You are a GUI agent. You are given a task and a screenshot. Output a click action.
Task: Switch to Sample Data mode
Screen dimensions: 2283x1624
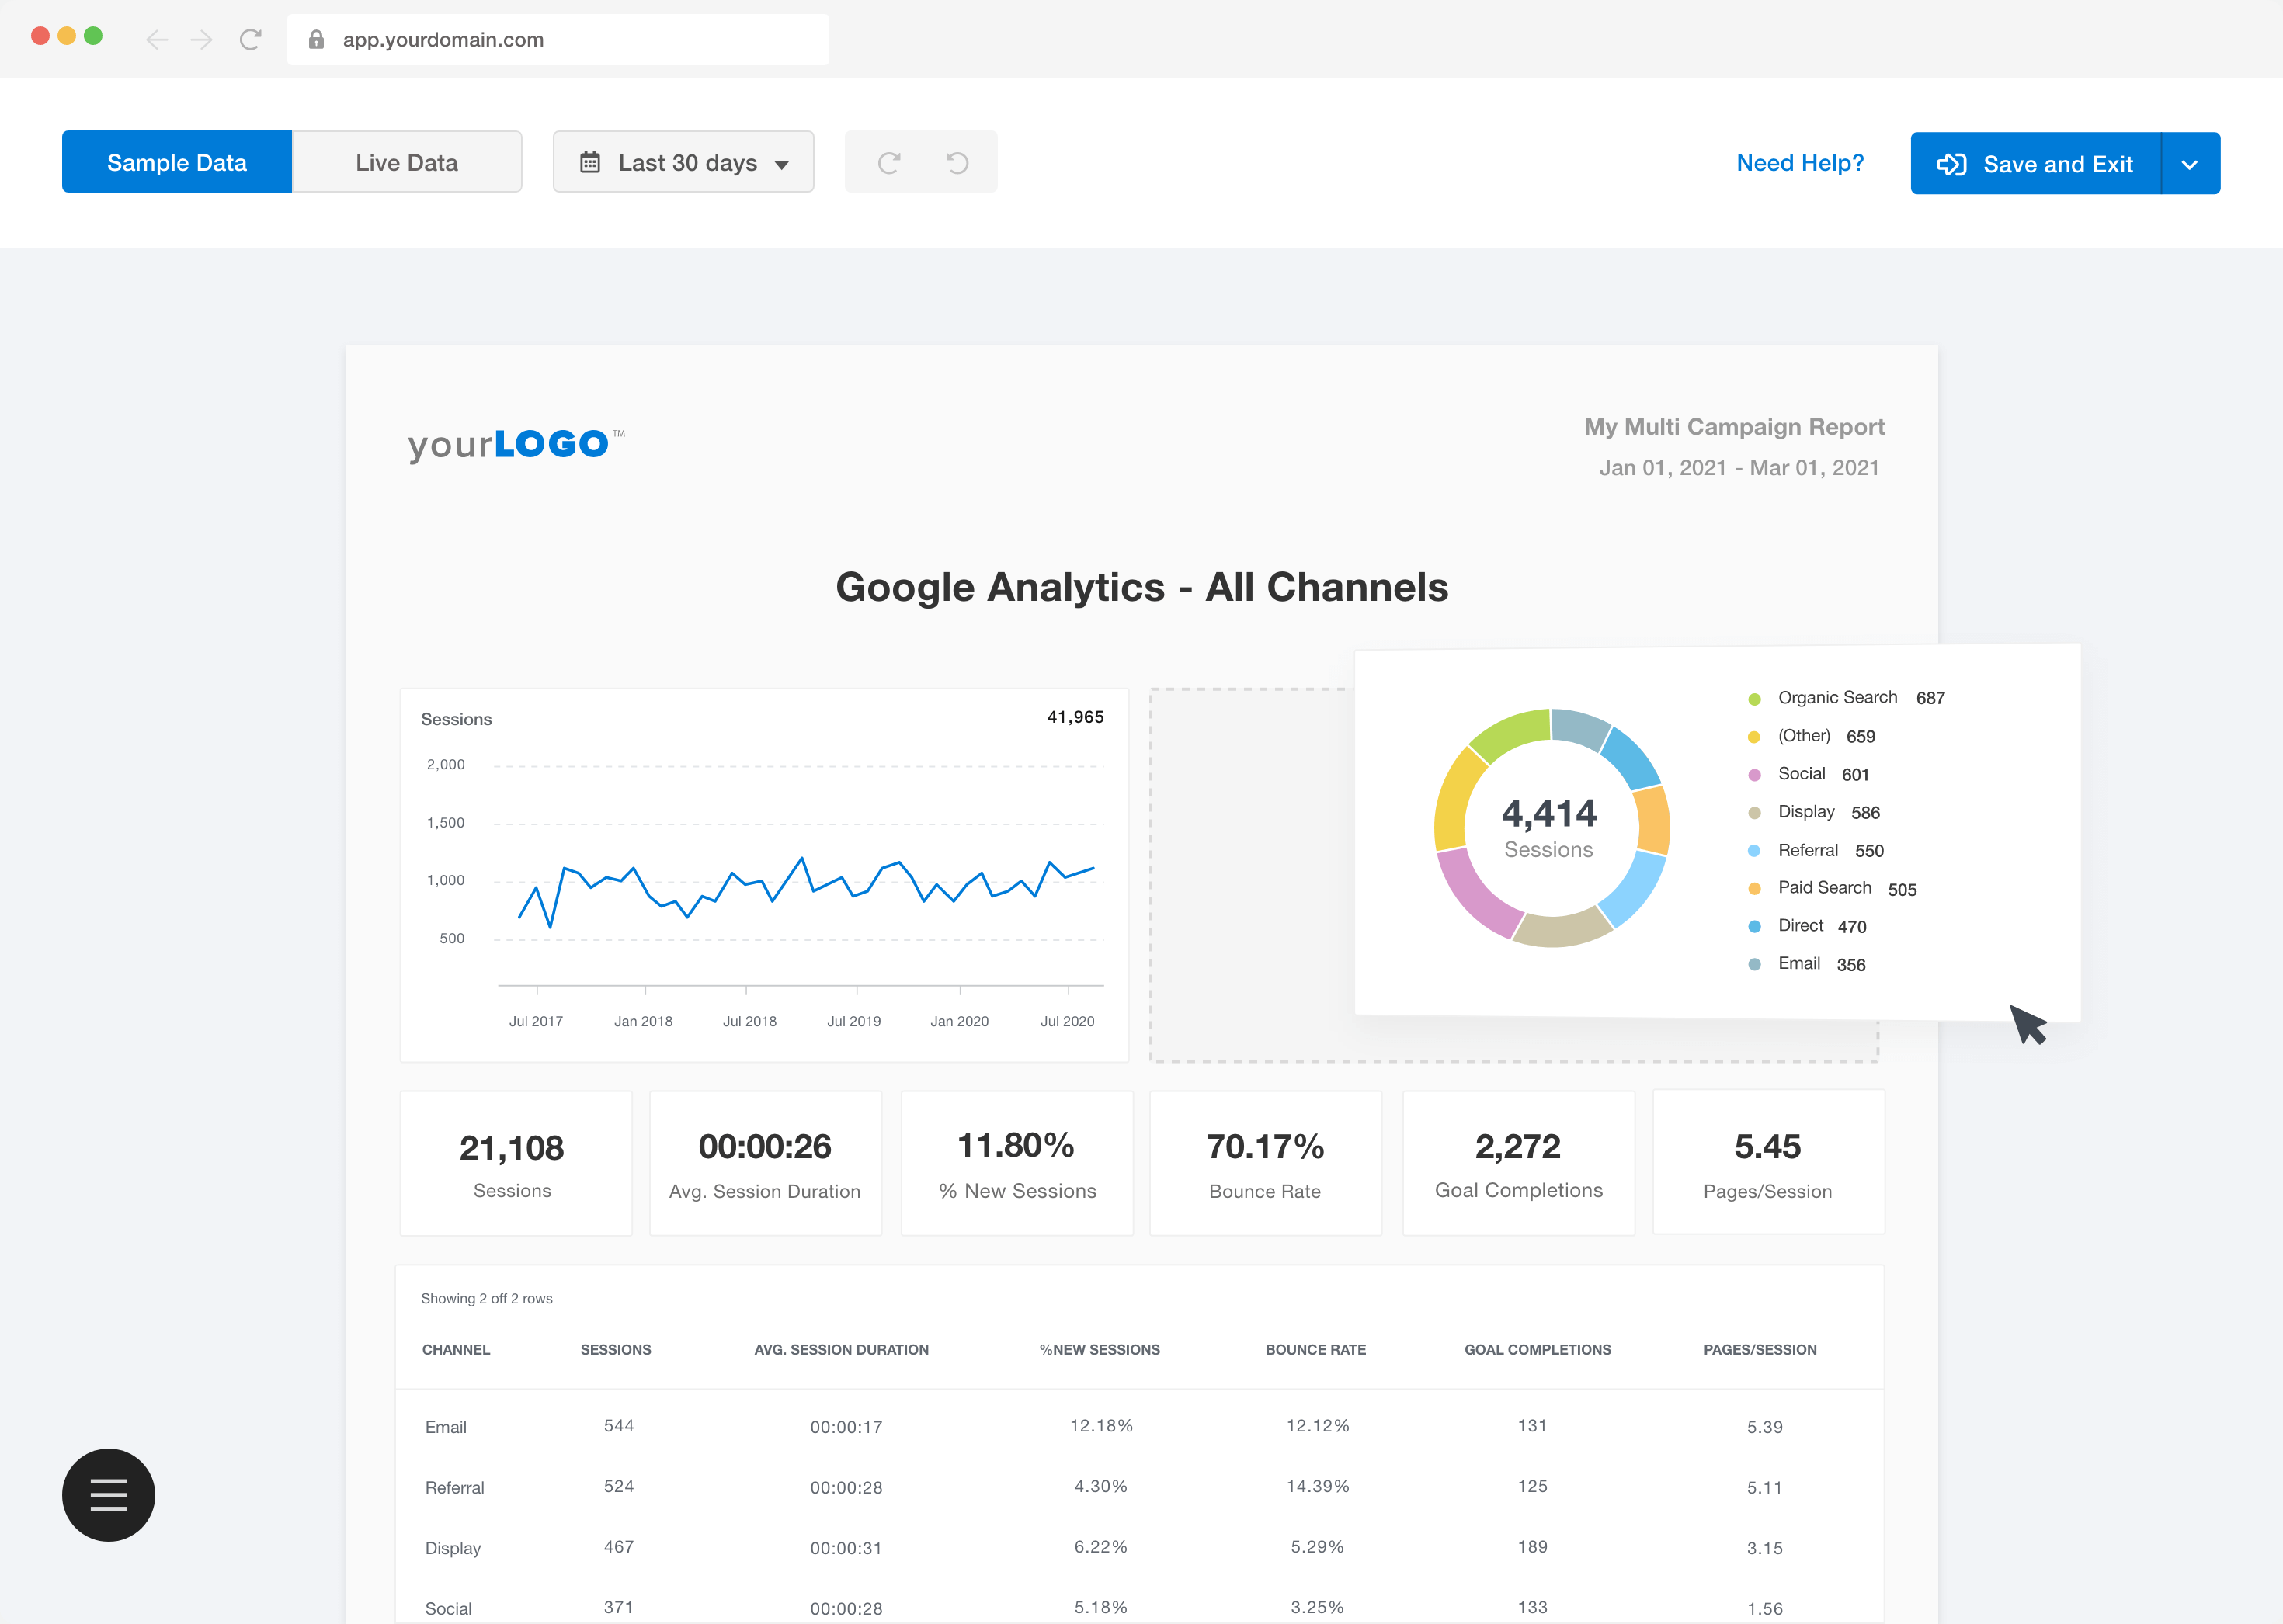point(177,162)
